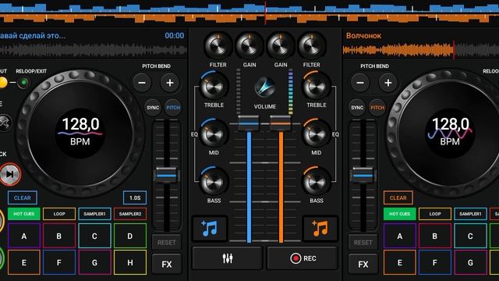Toggle left deck SYNC

[153, 108]
